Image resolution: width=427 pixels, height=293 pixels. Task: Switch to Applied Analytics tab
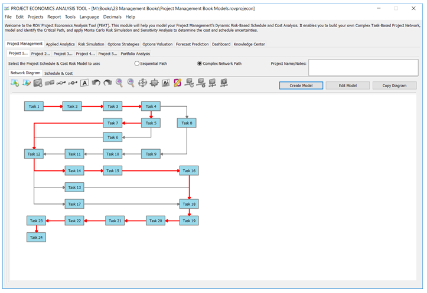click(60, 44)
